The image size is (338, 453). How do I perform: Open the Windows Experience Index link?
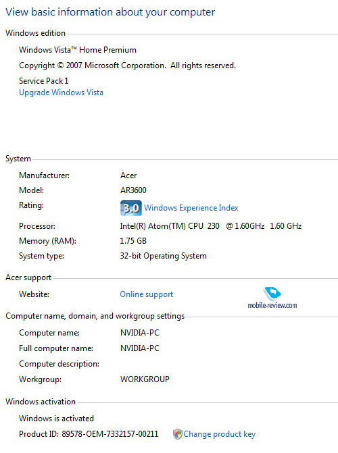[x=191, y=208]
